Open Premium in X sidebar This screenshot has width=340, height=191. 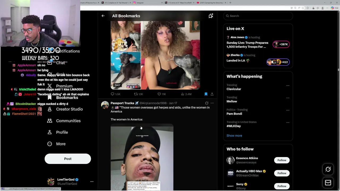coord(60,86)
